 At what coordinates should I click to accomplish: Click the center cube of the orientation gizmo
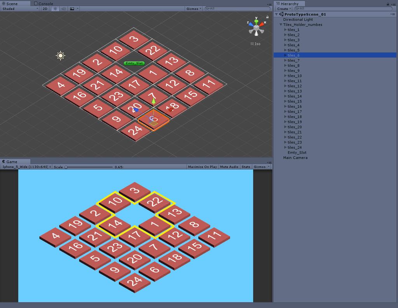257,28
